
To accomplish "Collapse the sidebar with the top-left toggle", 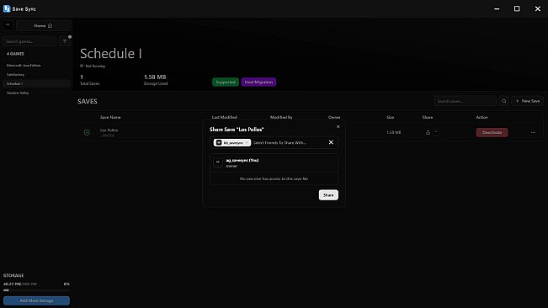I will [x=8, y=25].
